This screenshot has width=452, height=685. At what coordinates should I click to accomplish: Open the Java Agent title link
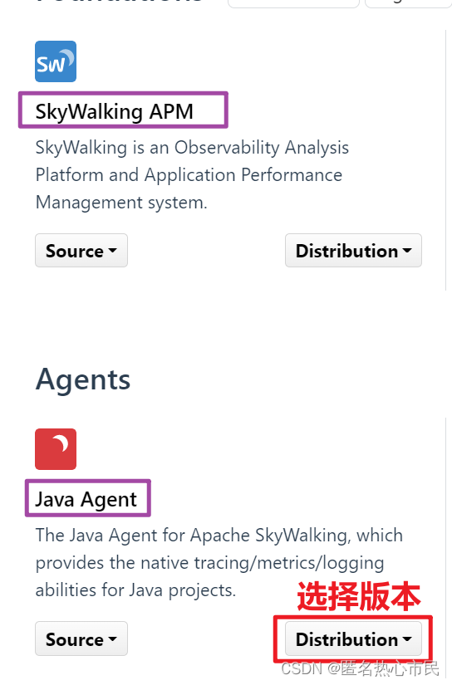click(x=86, y=499)
